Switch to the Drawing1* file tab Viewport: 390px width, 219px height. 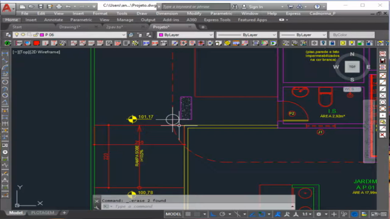click(x=69, y=27)
